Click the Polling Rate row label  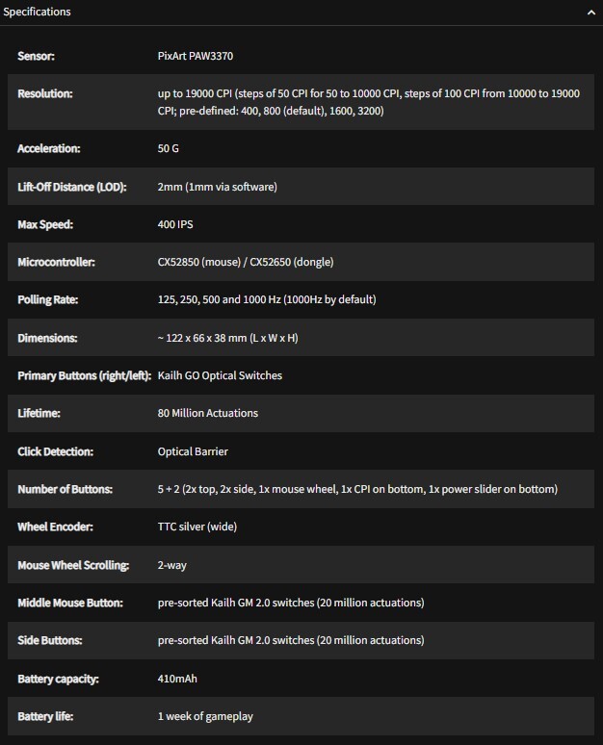point(47,299)
